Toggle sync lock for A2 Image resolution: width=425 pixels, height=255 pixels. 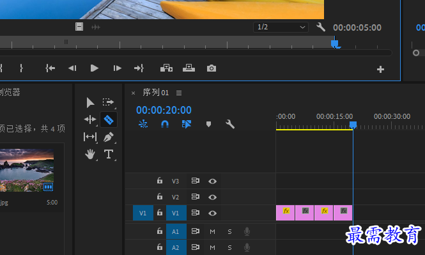click(196, 247)
